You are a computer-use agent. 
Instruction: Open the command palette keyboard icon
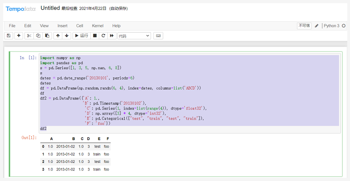[x=158, y=36]
